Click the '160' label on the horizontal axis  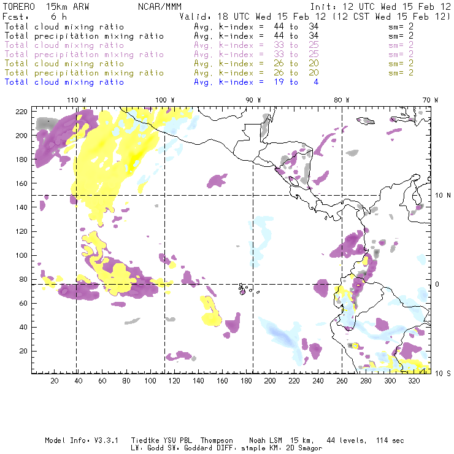coord(222,381)
